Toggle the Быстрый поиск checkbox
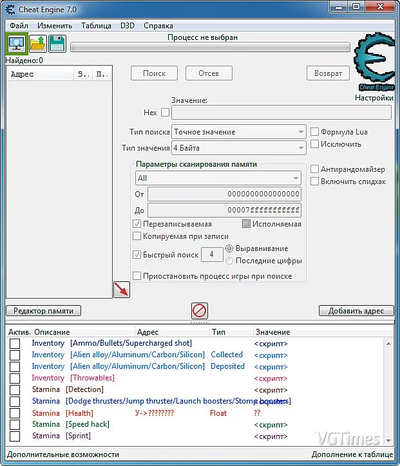This screenshot has width=400, height=466. [137, 255]
